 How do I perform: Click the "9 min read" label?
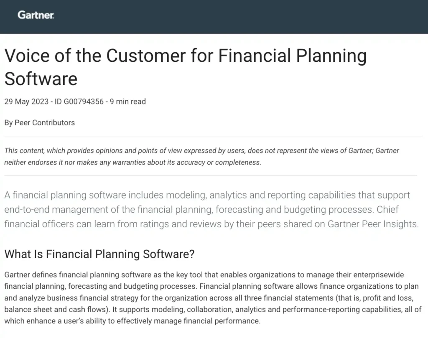tap(128, 102)
